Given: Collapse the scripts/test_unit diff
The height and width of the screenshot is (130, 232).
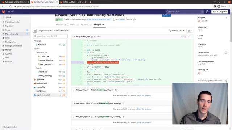Looking at the screenshot, I should coord(74,37).
